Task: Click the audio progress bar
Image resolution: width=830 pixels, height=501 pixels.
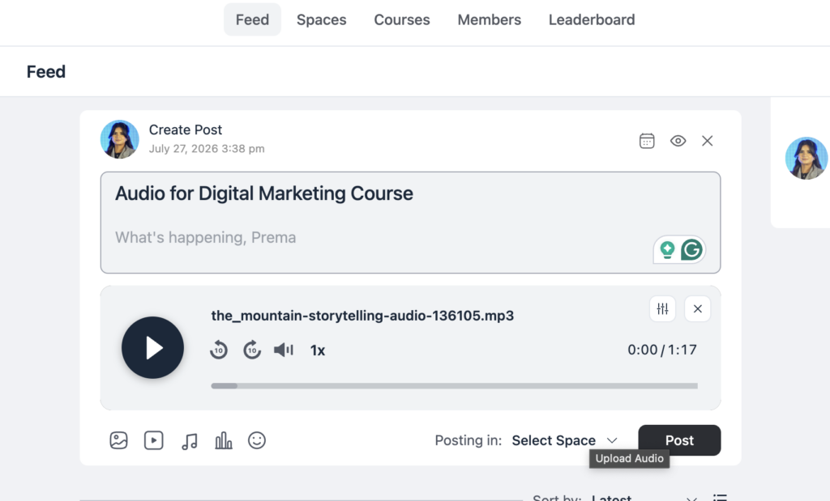Action: (454, 386)
